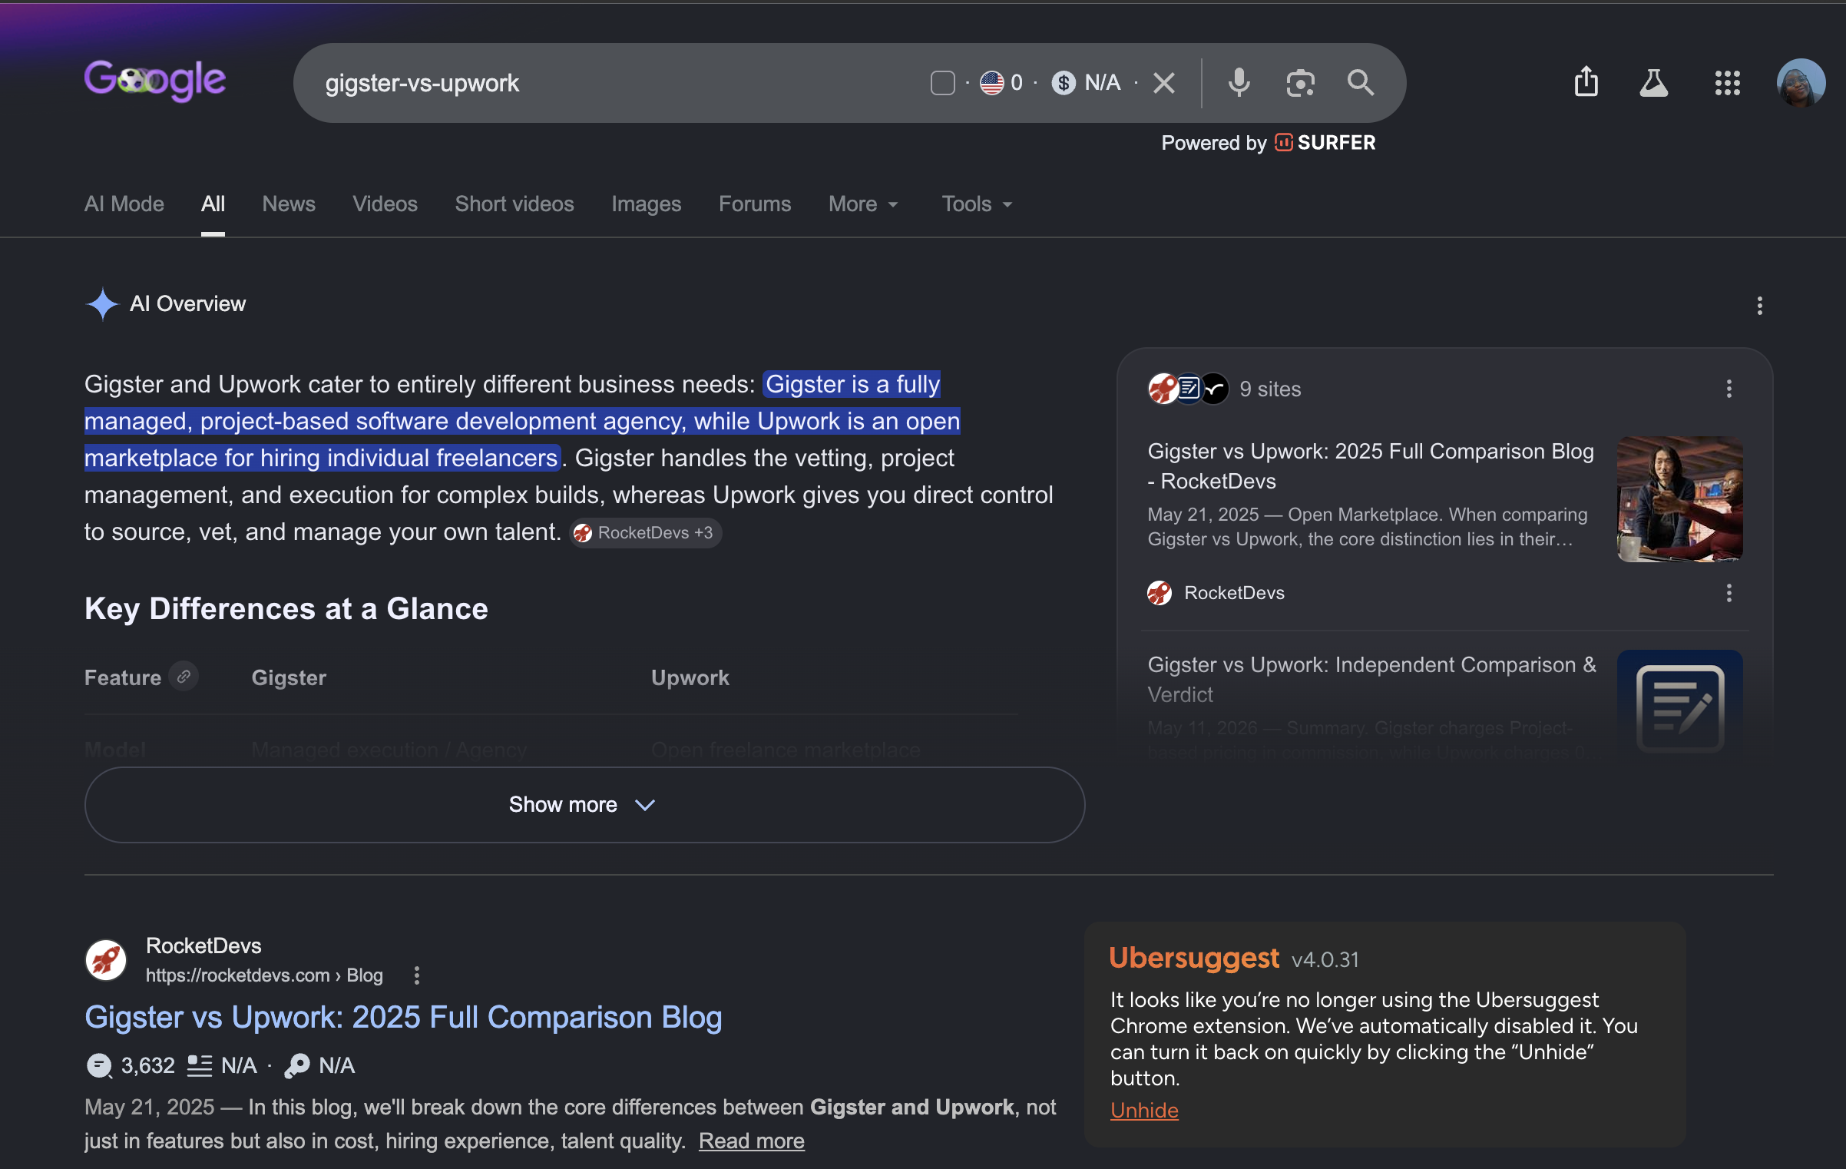Click the rocketdevs.com › Blog URL
The width and height of the screenshot is (1846, 1169).
(x=264, y=975)
